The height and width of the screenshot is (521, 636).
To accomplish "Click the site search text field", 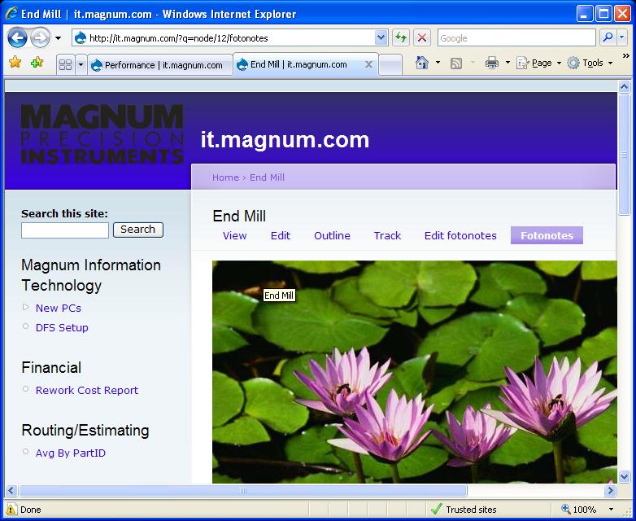I will click(65, 230).
